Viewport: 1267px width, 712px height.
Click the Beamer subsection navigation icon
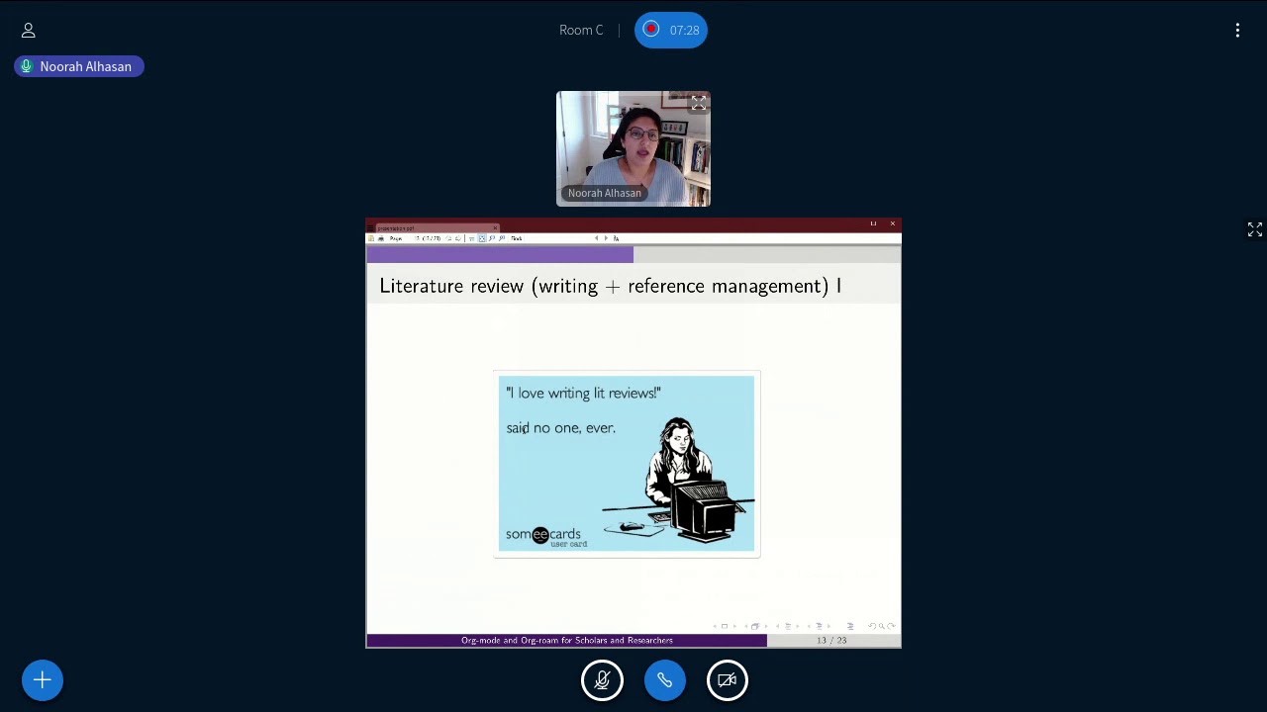788,626
